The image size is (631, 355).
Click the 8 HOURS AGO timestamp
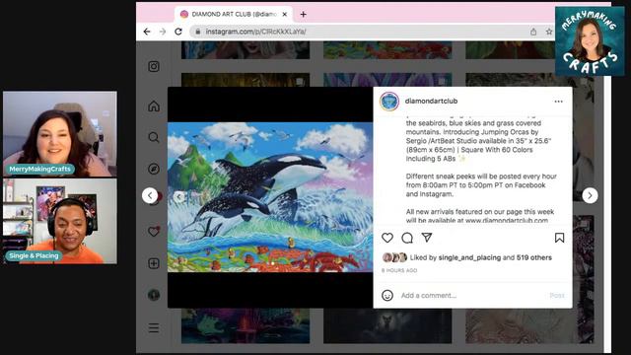coord(399,270)
